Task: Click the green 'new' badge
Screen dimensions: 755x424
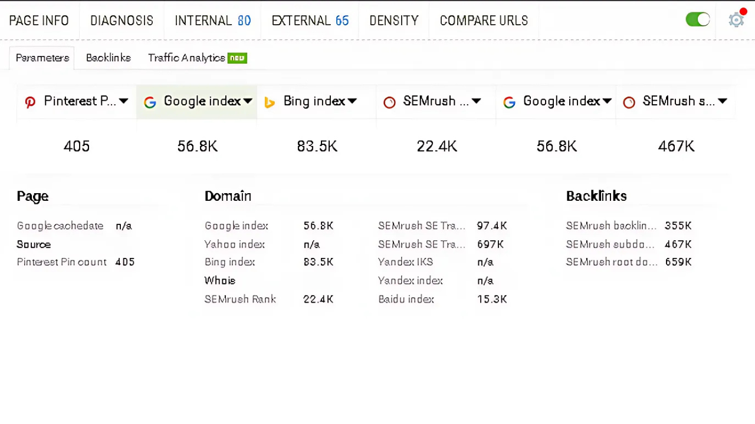Action: coord(237,58)
